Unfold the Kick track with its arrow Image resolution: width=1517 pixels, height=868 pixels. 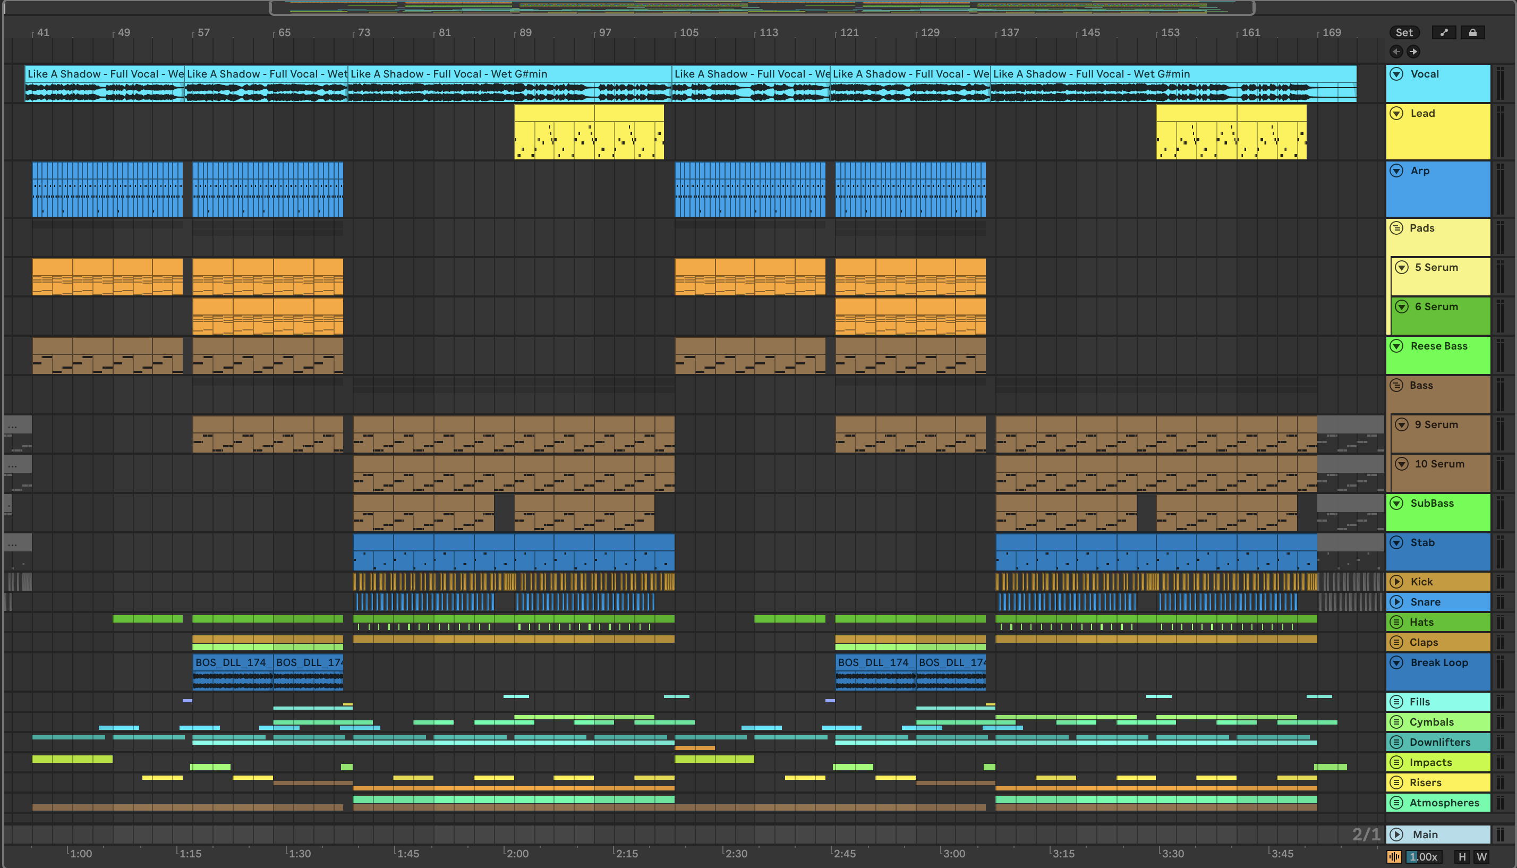[1396, 581]
